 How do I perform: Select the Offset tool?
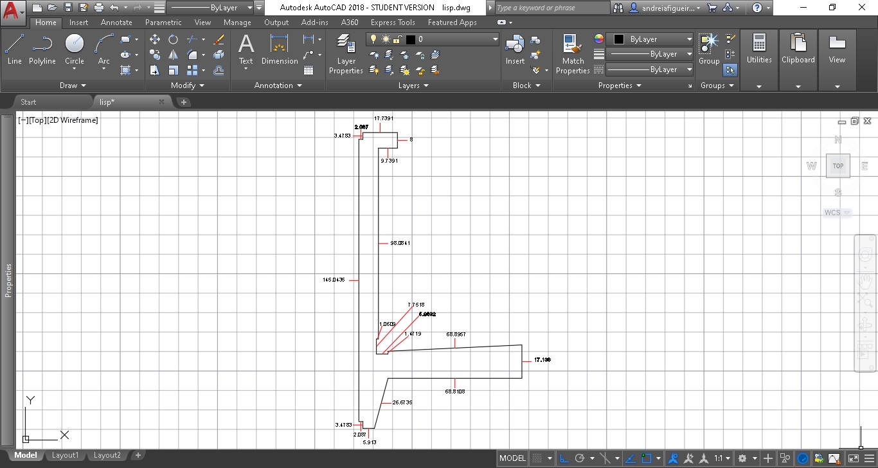(219, 70)
